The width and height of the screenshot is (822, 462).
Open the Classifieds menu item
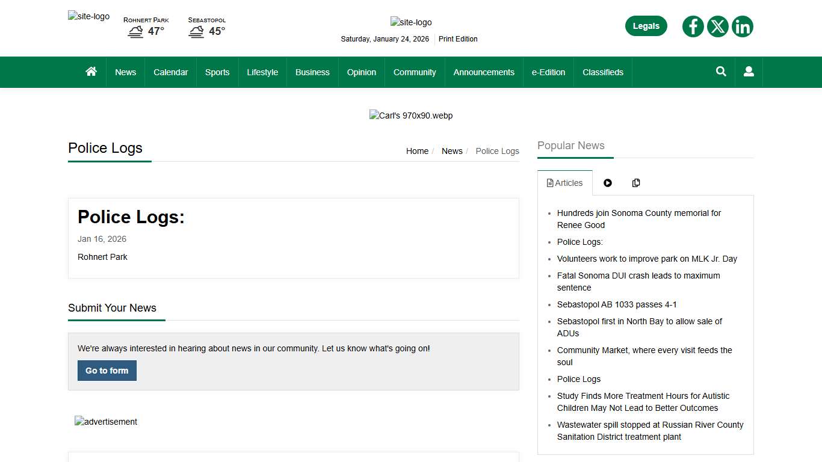pyautogui.click(x=602, y=72)
